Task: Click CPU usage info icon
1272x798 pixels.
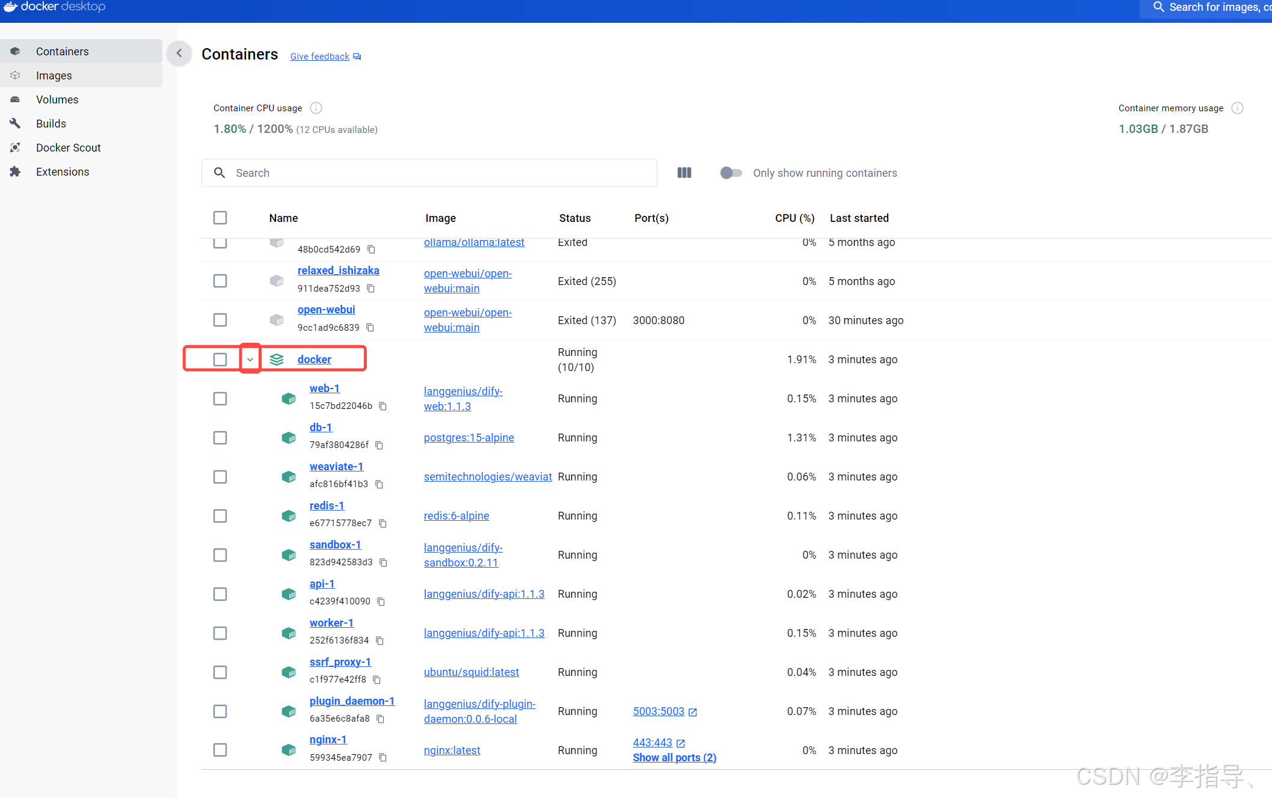Action: point(316,108)
